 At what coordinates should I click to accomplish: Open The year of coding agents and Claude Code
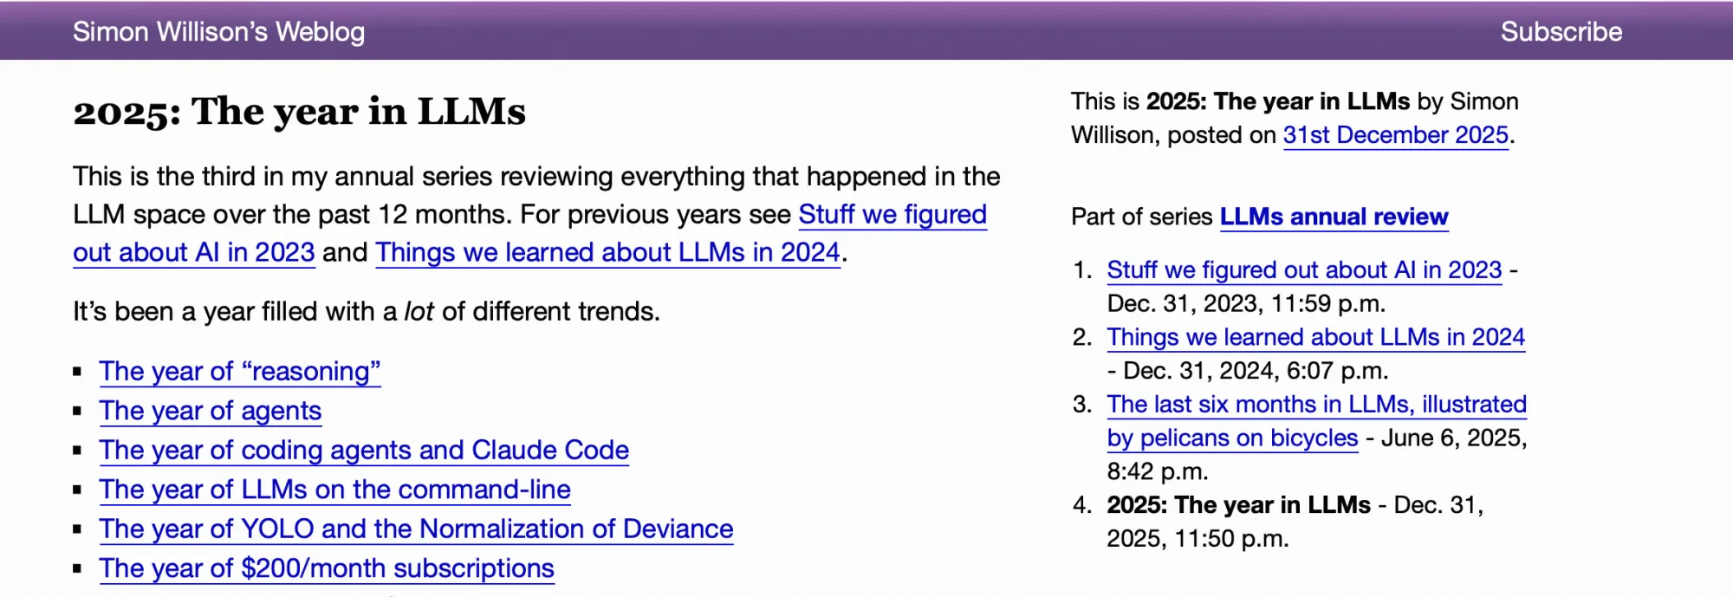(x=363, y=451)
